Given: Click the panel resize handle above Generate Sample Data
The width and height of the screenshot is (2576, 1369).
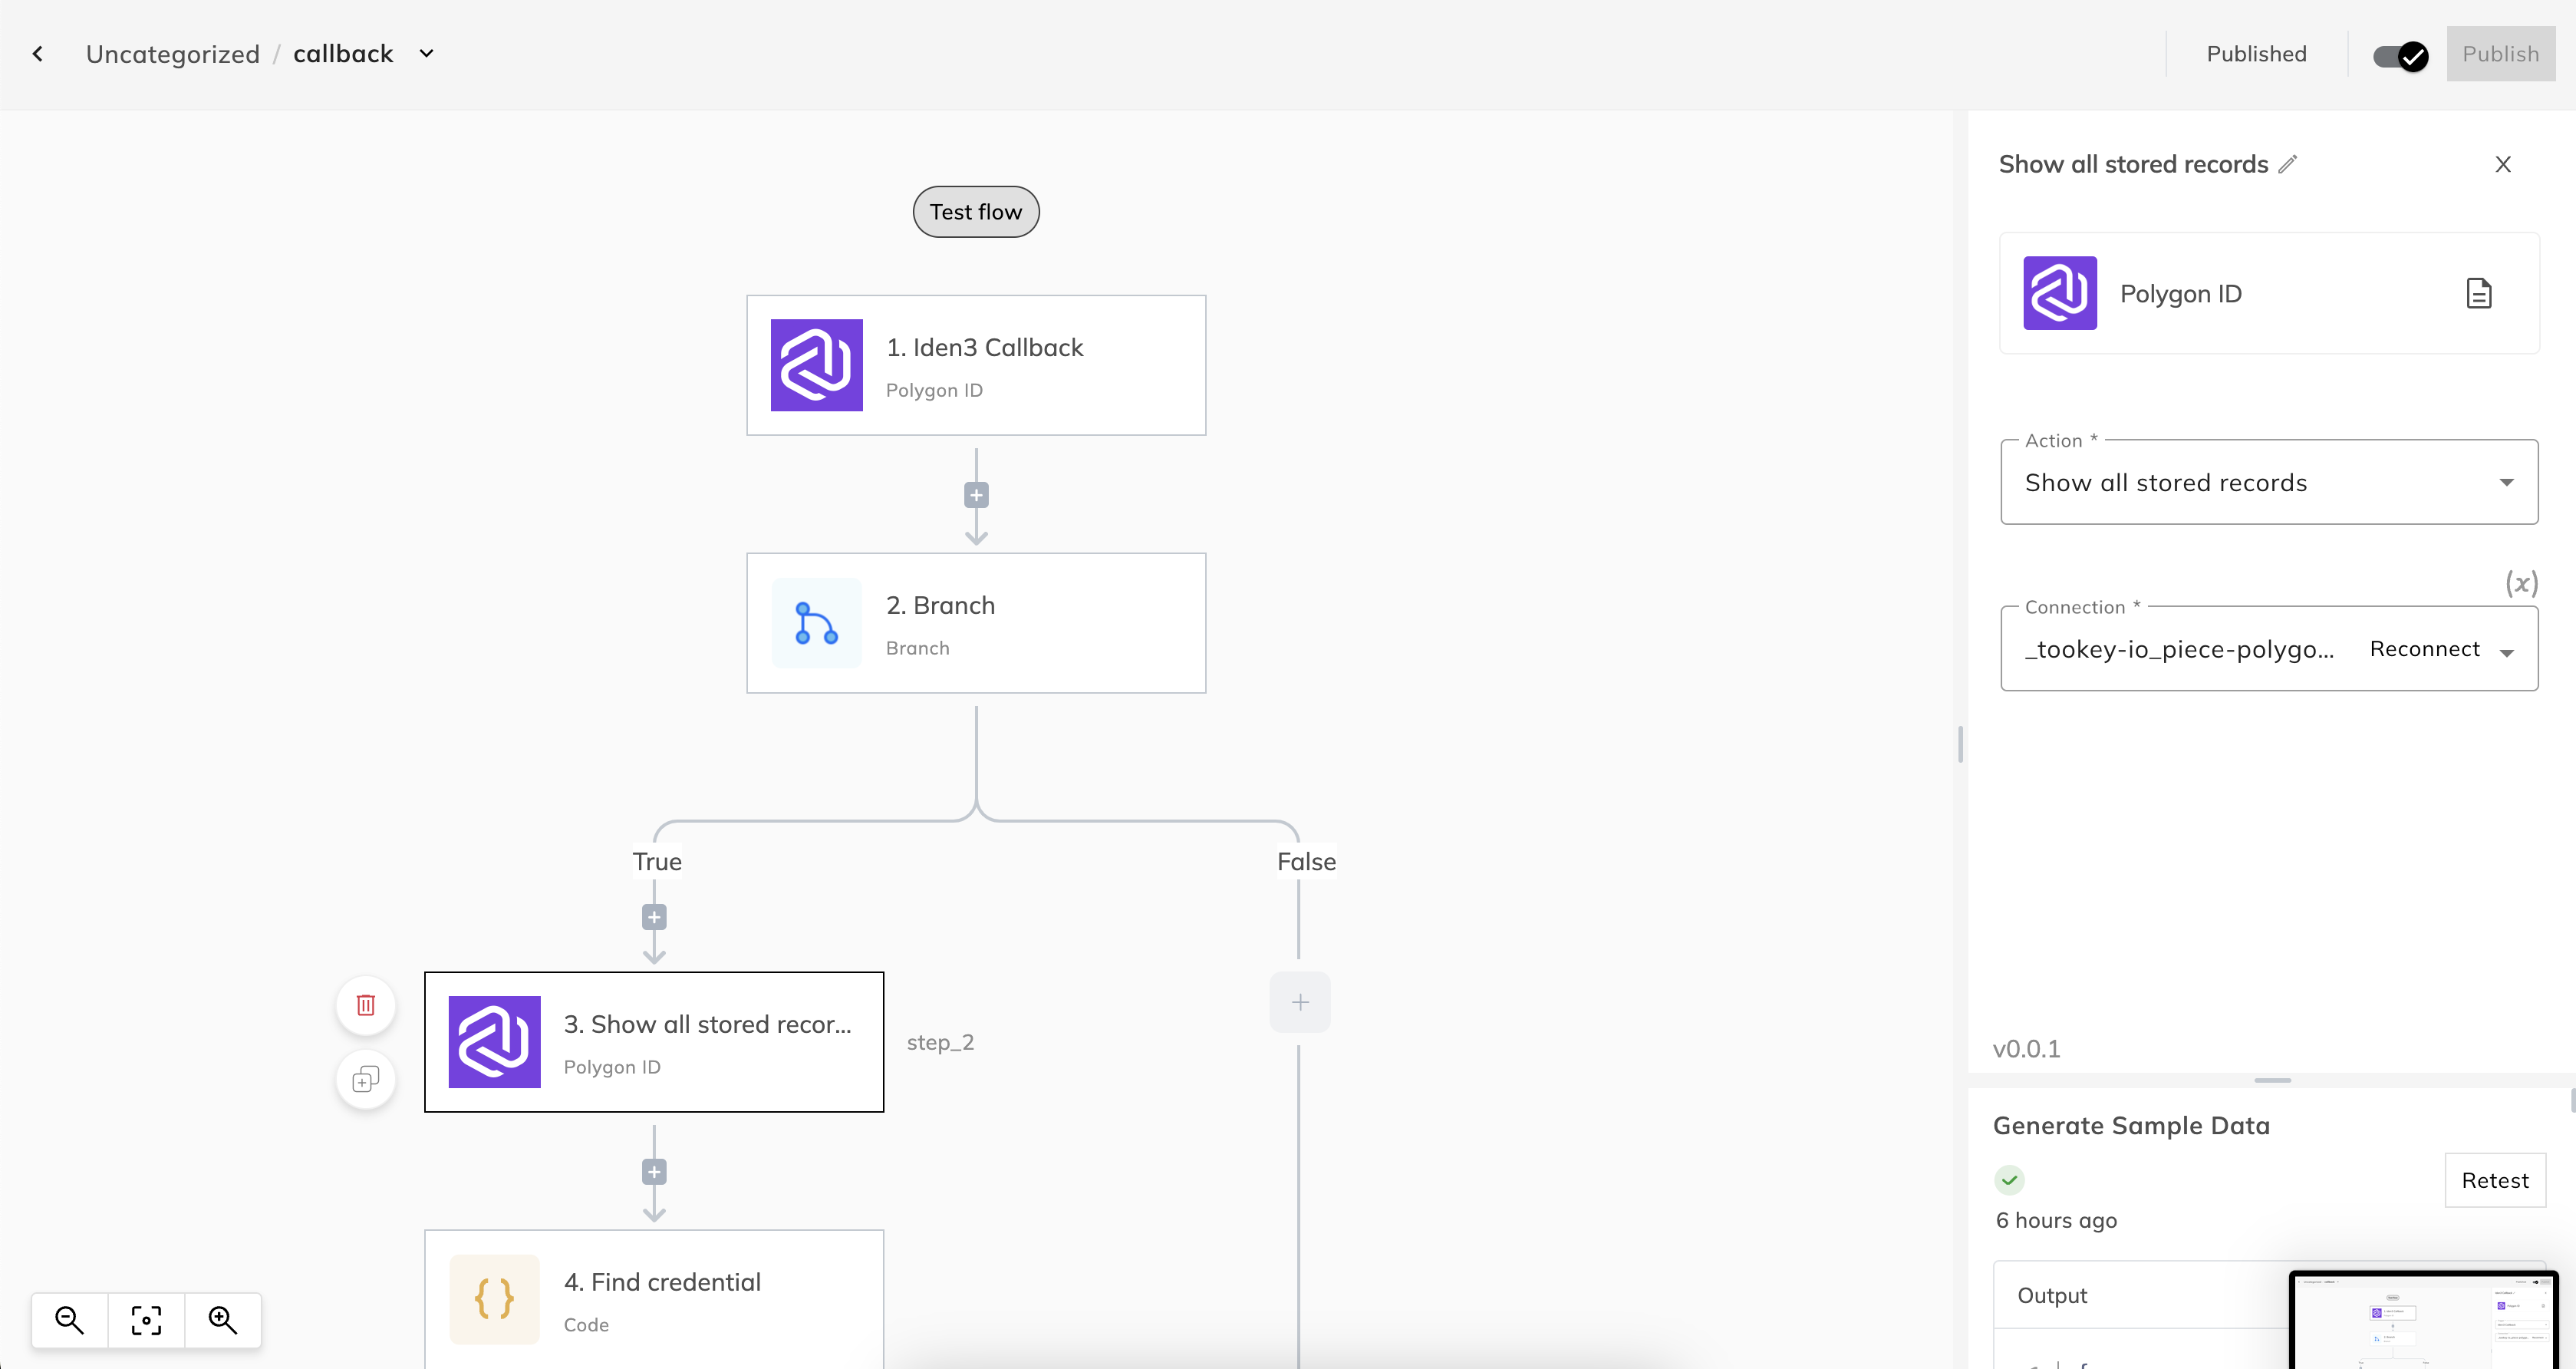Looking at the screenshot, I should click(2272, 1080).
